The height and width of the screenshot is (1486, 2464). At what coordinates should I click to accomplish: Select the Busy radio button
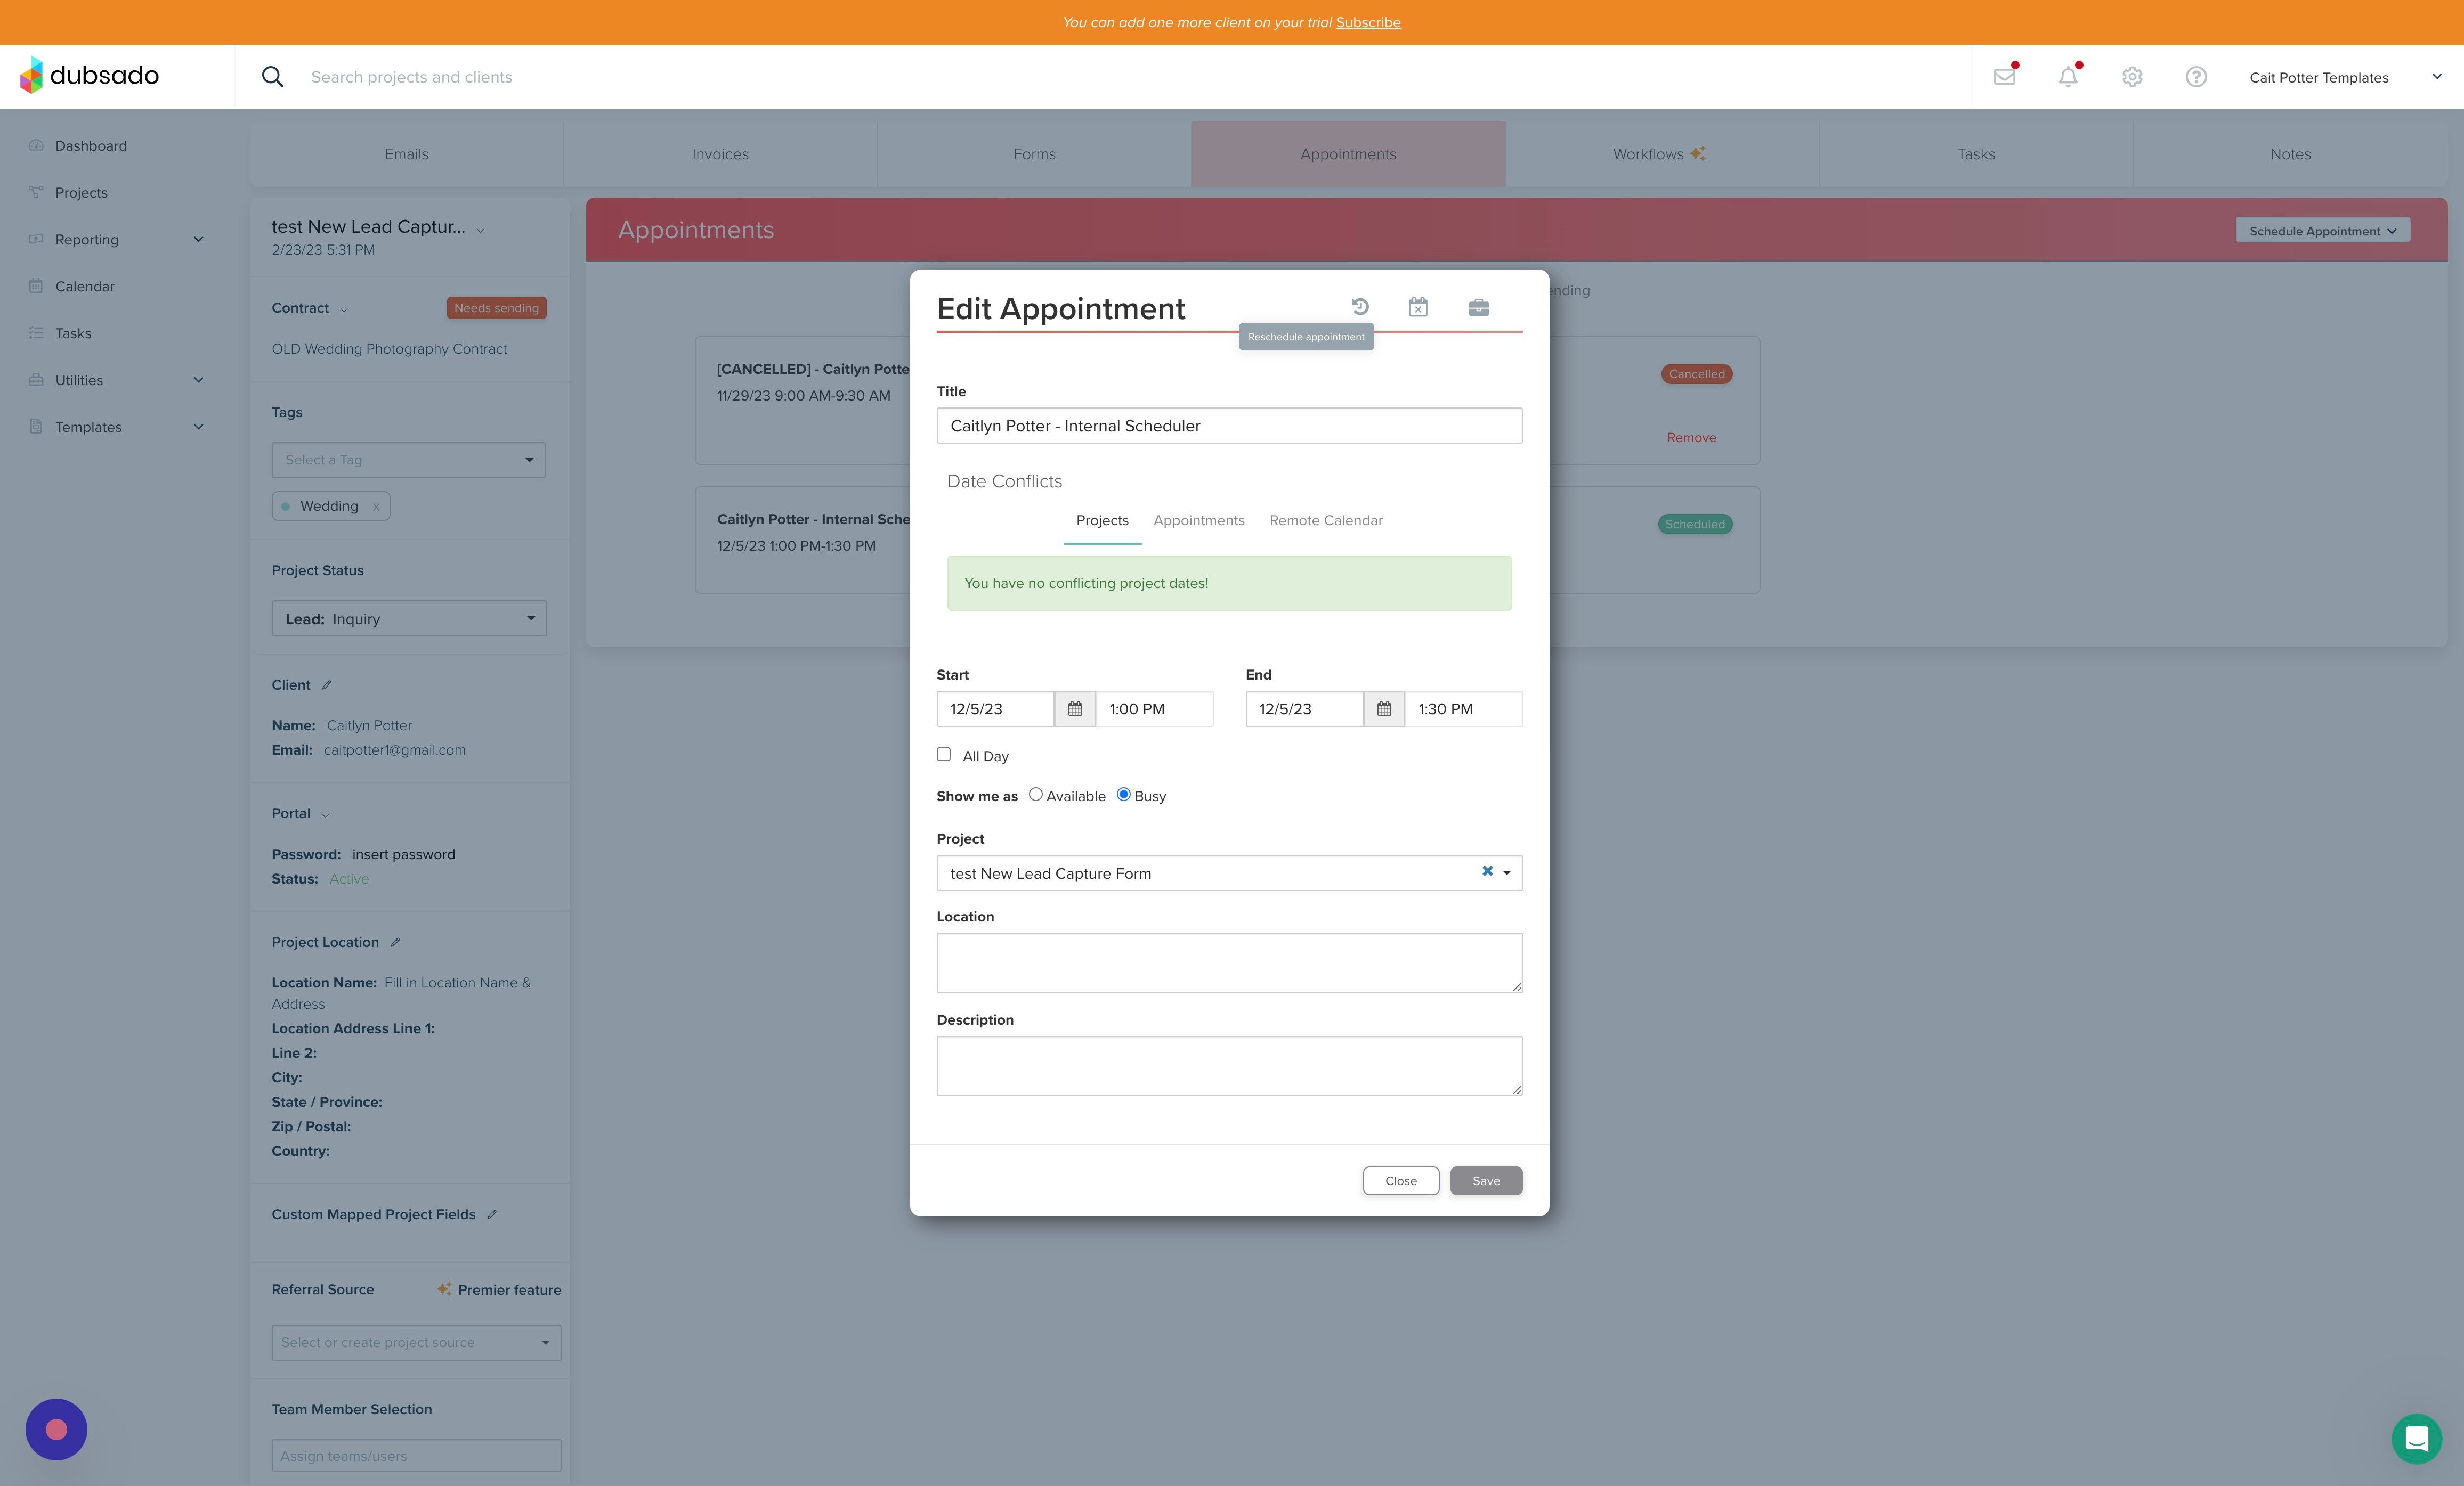[1123, 795]
